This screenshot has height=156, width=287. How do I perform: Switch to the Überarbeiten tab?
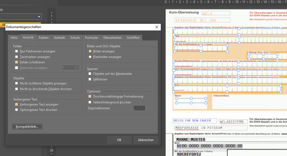click(x=112, y=37)
